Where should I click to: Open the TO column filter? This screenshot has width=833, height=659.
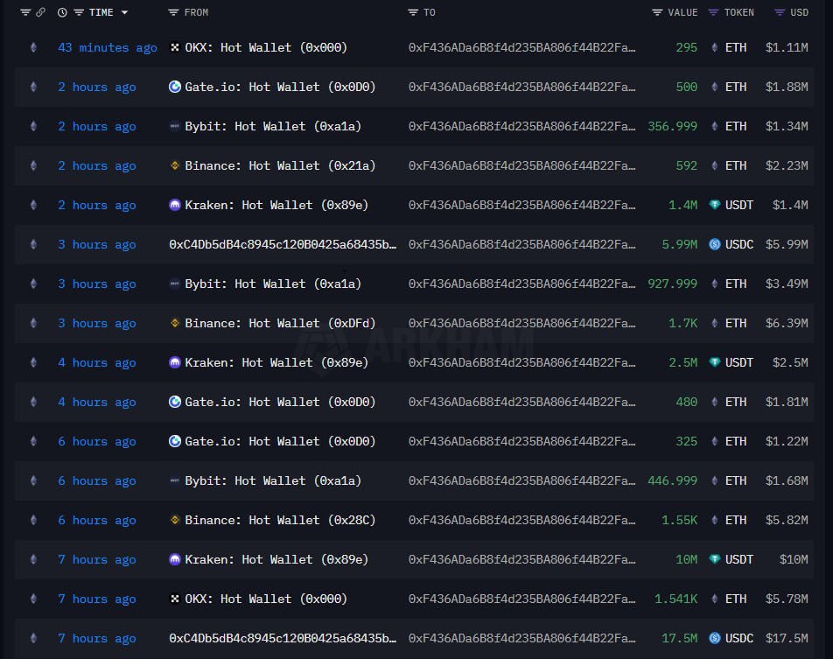pos(413,12)
